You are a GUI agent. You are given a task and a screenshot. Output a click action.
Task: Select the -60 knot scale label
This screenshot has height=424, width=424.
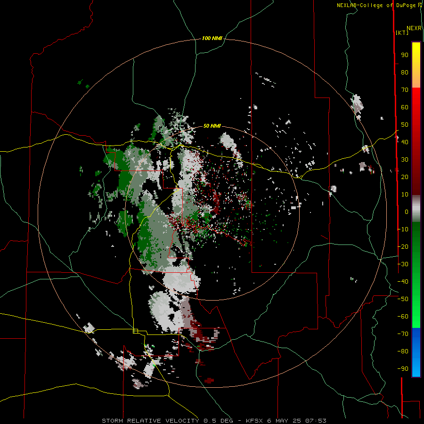403,317
